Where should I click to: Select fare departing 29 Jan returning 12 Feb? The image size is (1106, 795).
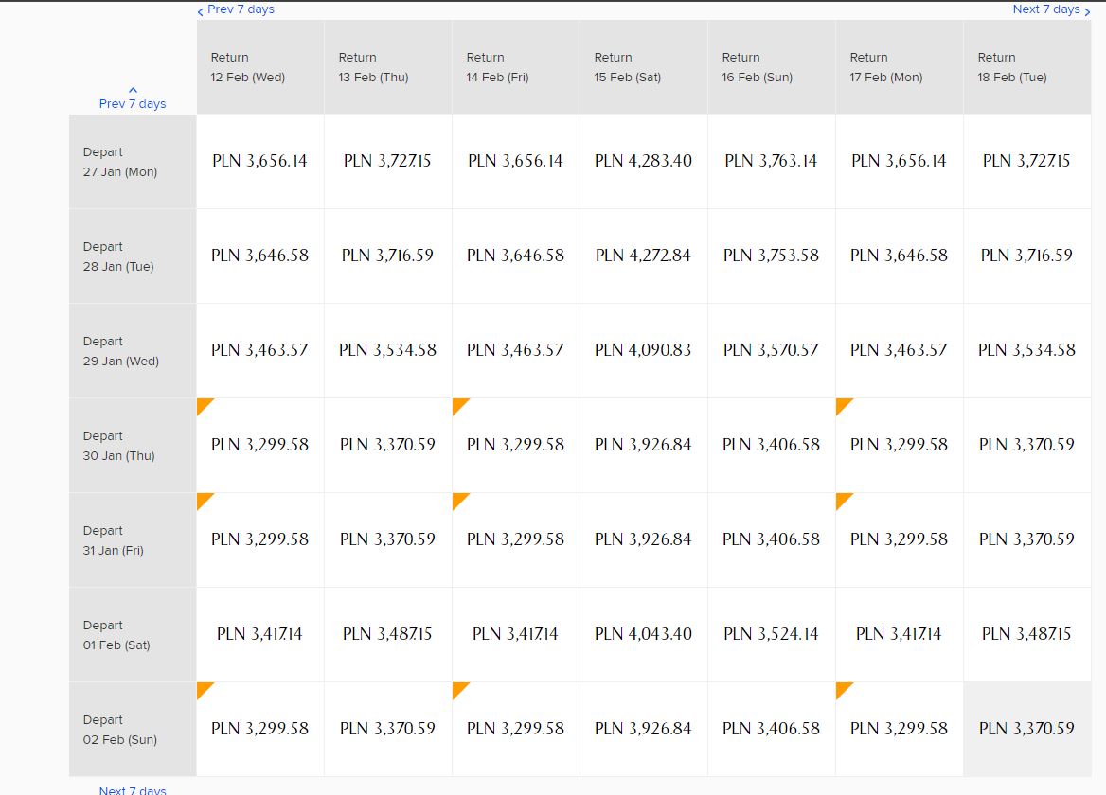(x=260, y=350)
